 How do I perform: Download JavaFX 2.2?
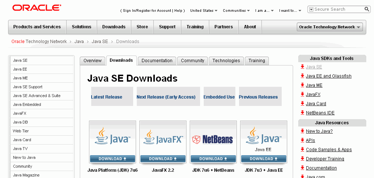click(163, 159)
